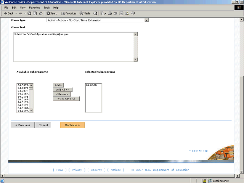244x183 pixels.
Task: Open Mail toolbar icon
Action: [103, 13]
